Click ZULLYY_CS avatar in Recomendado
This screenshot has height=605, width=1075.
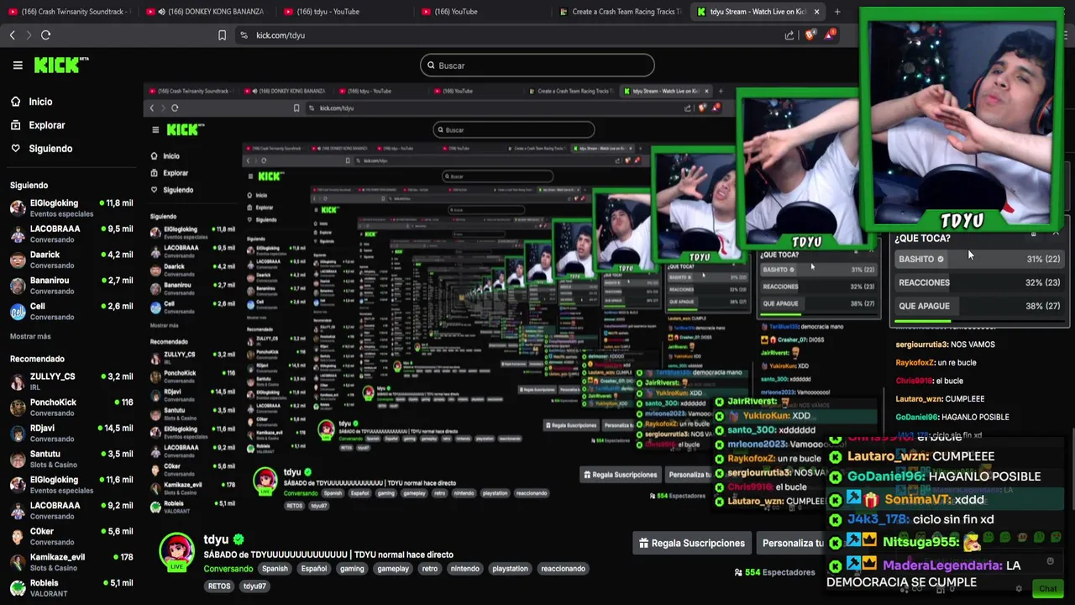point(18,381)
